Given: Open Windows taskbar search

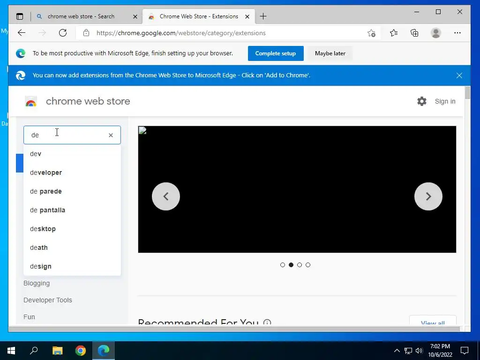Looking at the screenshot, I should (x=34, y=351).
